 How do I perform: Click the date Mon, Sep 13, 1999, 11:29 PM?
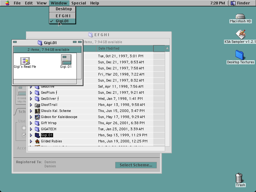123,135
